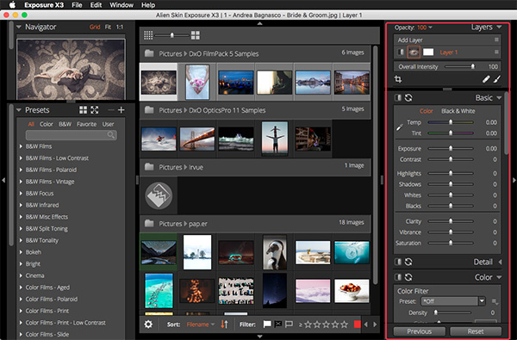This screenshot has width=517, height=340.
Task: Select Black & White mode
Action: [458, 111]
